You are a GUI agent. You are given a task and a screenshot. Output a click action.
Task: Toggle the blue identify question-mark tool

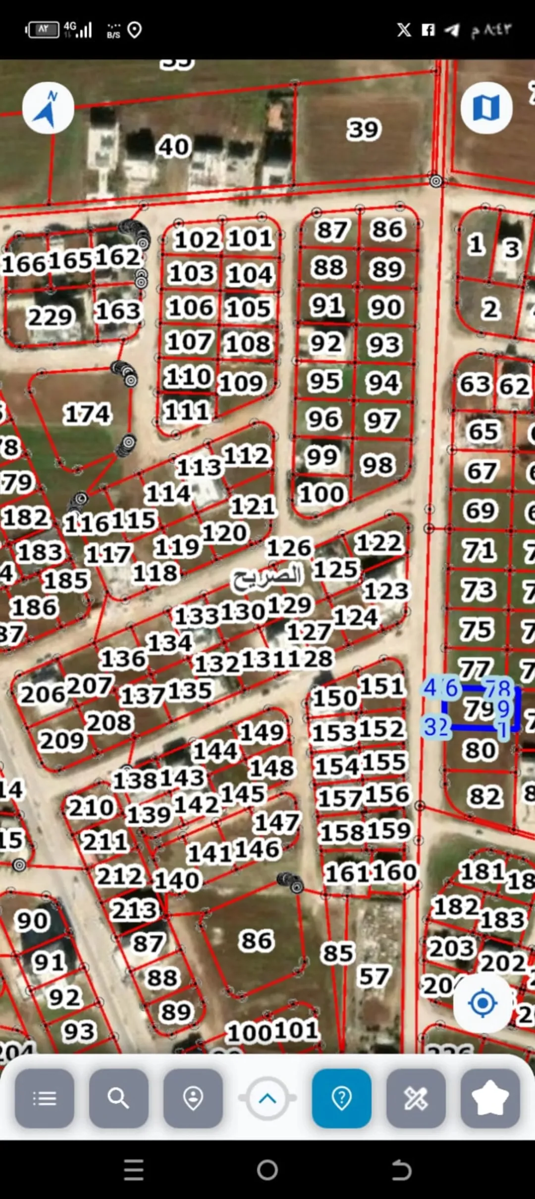coord(342,1098)
